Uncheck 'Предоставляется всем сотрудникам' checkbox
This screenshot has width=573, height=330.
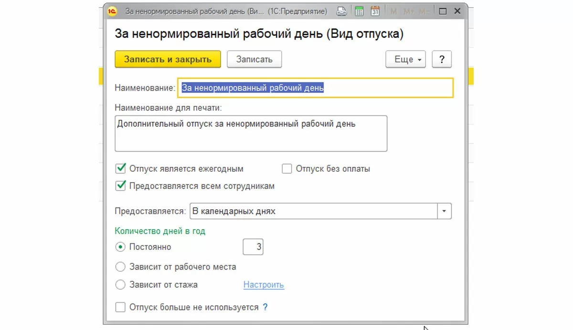(120, 186)
